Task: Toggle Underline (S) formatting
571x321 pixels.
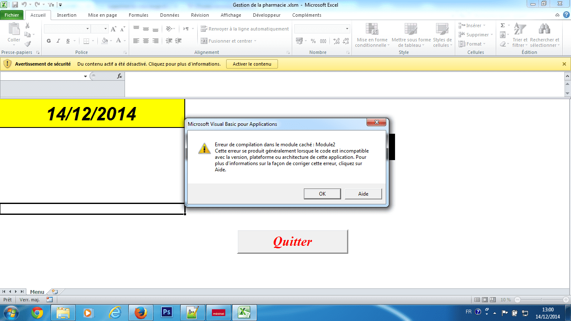Action: click(68, 41)
